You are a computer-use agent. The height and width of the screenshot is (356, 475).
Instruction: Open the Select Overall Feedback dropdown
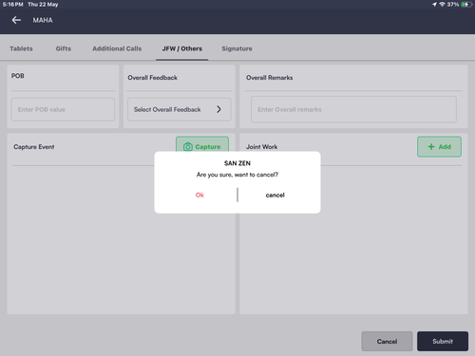click(x=179, y=109)
